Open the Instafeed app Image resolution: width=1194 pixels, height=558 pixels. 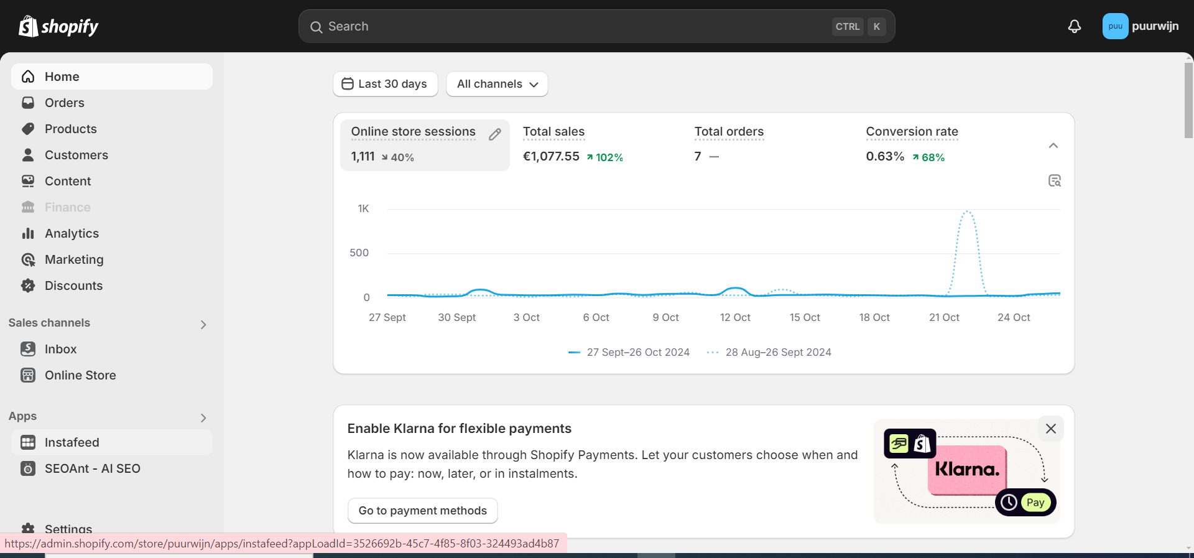[72, 442]
